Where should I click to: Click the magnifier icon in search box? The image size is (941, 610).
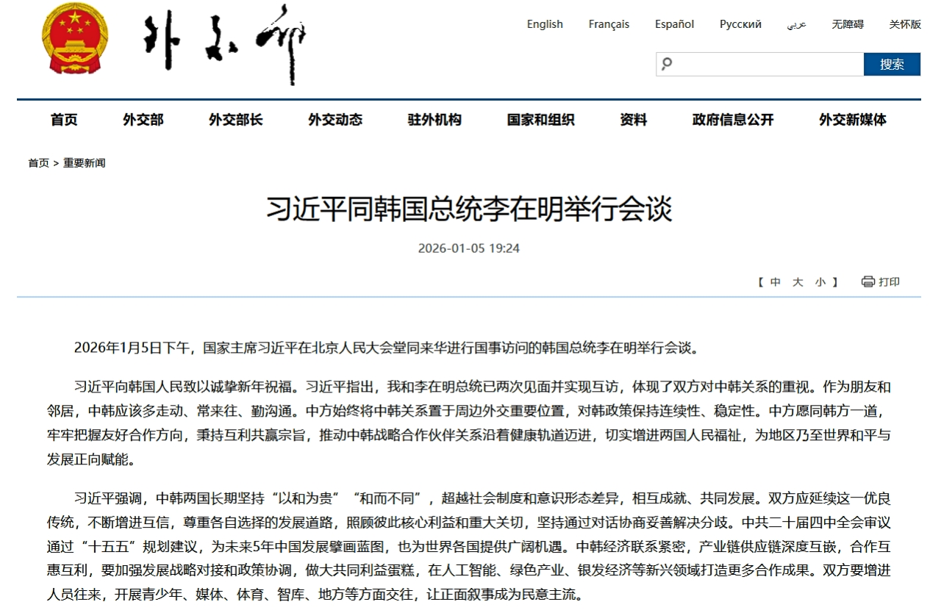(667, 64)
